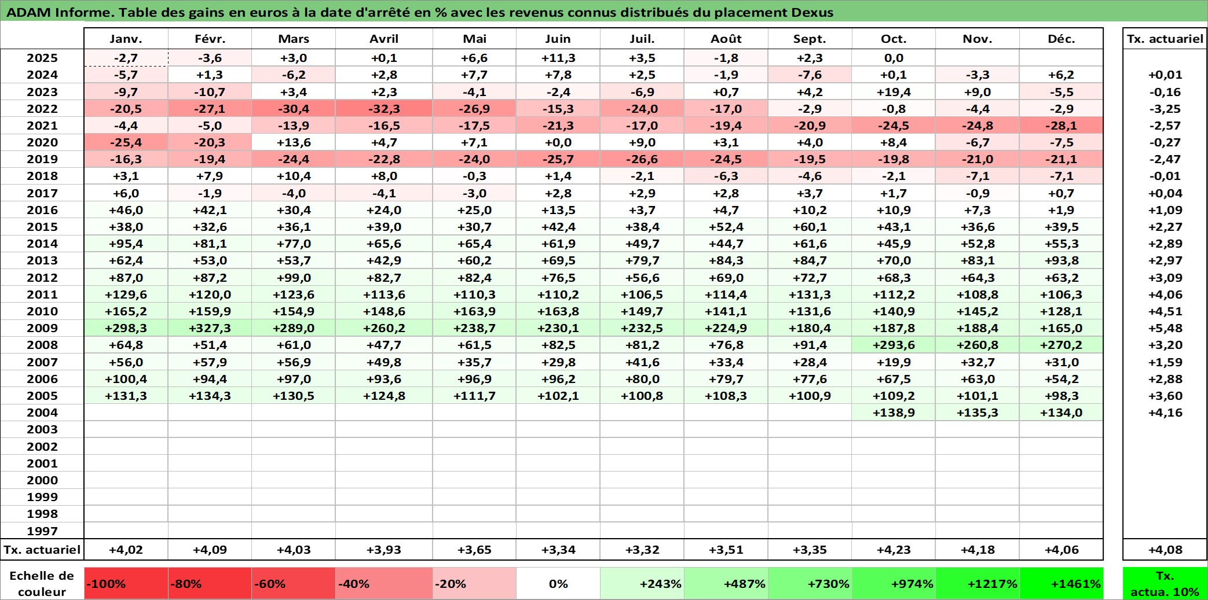The height and width of the screenshot is (600, 1208).
Task: Pick the -60% color scale swatch
Action: point(294,583)
